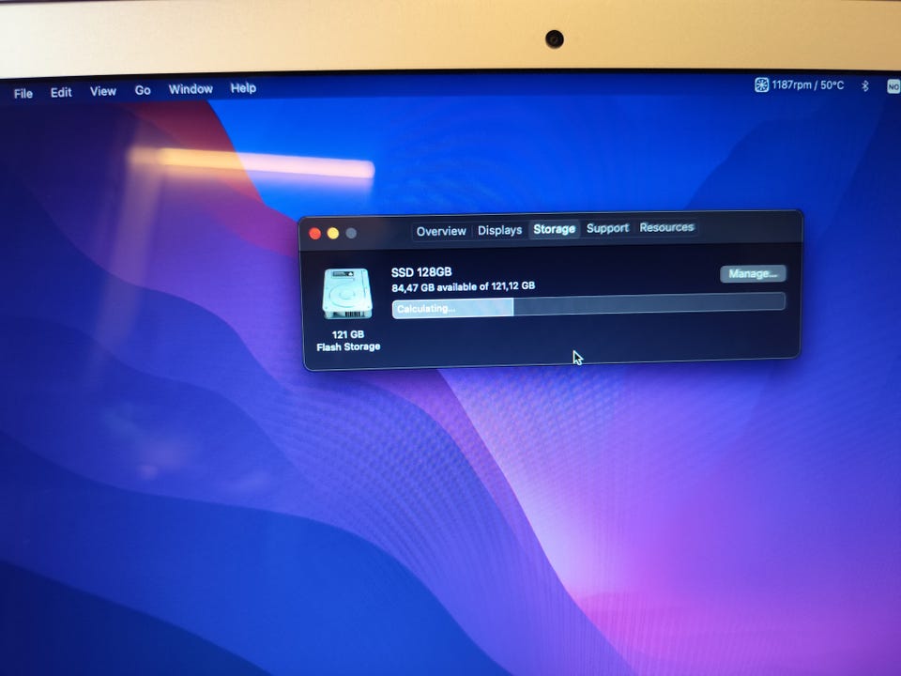Select the Storage tab
The width and height of the screenshot is (901, 676).
click(554, 229)
